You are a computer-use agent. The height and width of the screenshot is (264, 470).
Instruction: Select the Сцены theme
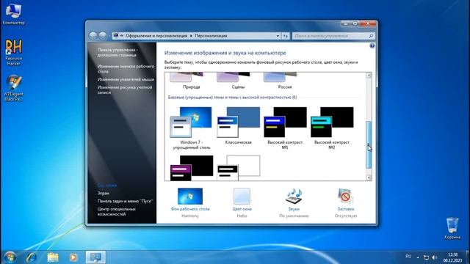(x=238, y=81)
